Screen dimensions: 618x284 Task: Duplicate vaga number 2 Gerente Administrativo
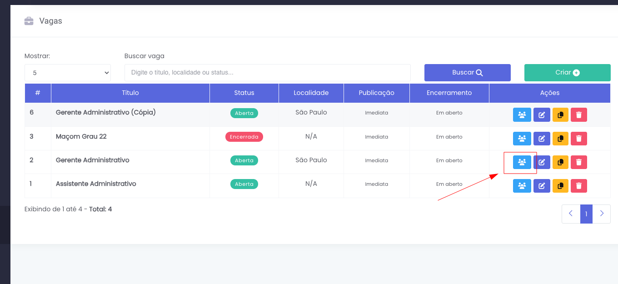tap(560, 162)
